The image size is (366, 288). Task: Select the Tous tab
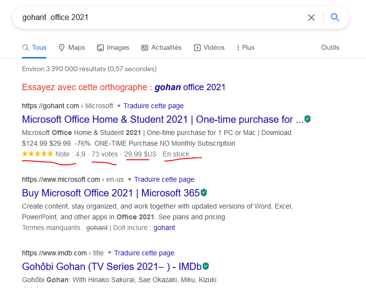pyautogui.click(x=34, y=48)
